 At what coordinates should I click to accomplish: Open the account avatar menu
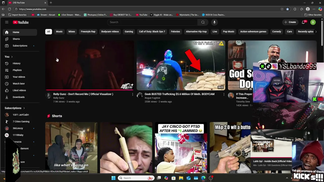[313, 22]
